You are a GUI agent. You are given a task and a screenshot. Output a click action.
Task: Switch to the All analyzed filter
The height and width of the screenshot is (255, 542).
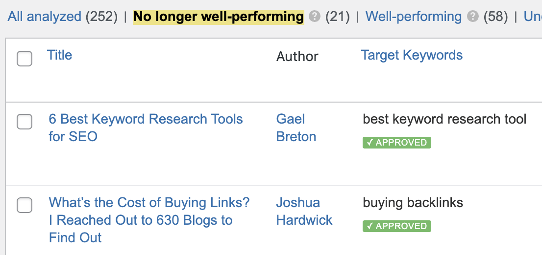[x=44, y=17]
